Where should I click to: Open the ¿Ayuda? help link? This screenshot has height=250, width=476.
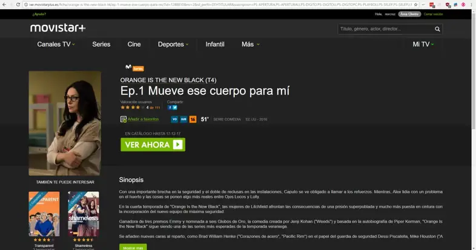[x=39, y=15]
